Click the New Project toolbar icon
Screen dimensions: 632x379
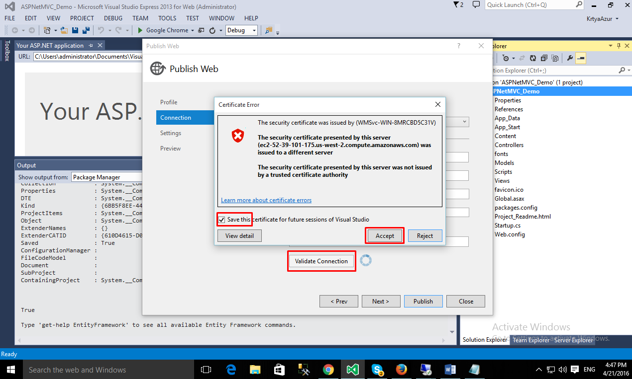point(47,30)
